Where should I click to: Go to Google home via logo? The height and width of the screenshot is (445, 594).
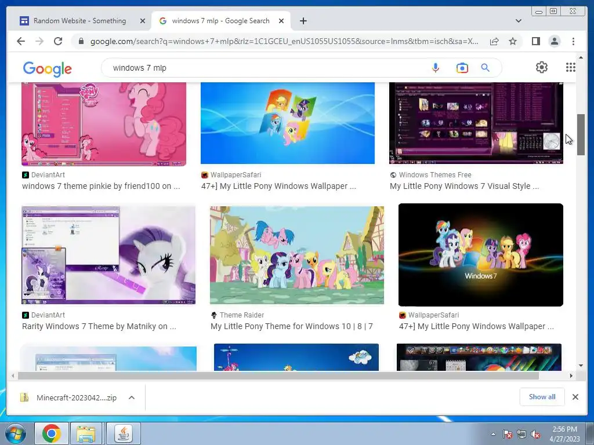point(48,69)
